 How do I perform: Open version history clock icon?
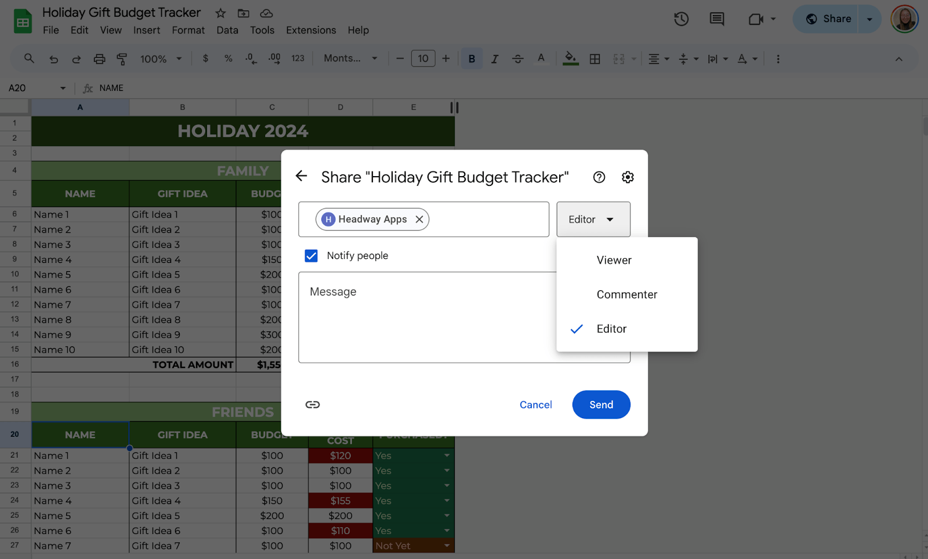coord(681,19)
